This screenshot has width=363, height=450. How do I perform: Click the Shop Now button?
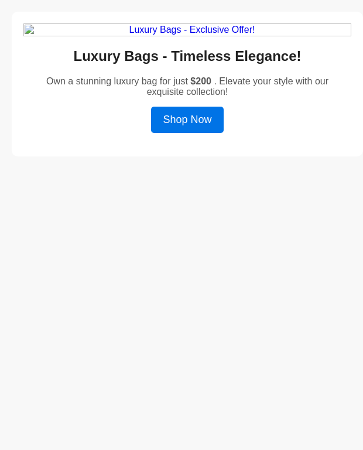pyautogui.click(x=187, y=120)
